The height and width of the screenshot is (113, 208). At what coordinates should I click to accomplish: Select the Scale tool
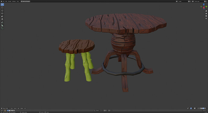tap(2, 16)
